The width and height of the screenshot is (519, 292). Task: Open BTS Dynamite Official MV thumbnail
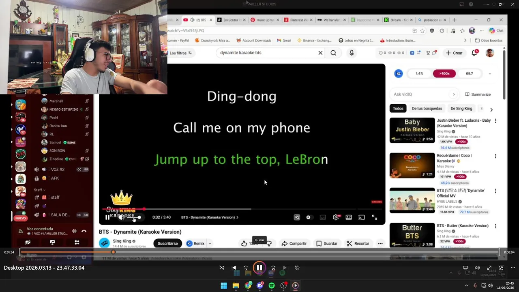[x=412, y=200]
